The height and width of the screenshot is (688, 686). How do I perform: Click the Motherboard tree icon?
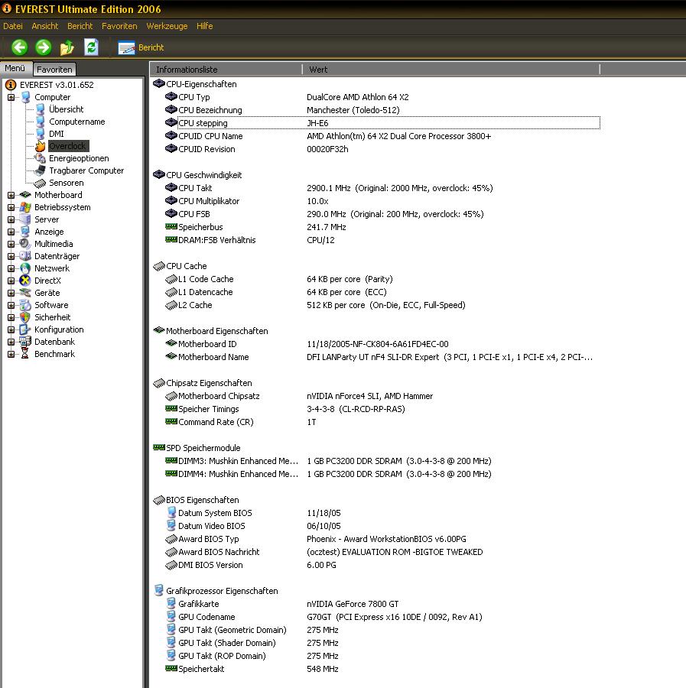pyautogui.click(x=25, y=194)
